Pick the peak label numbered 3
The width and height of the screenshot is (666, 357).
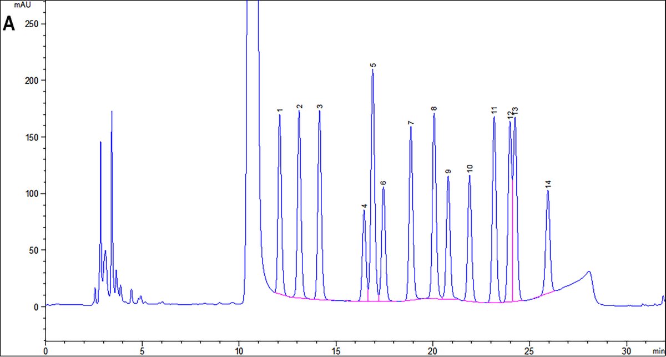320,106
